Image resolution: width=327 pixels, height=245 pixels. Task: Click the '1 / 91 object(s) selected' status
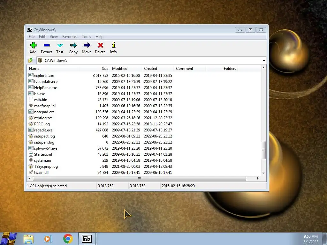click(47, 186)
